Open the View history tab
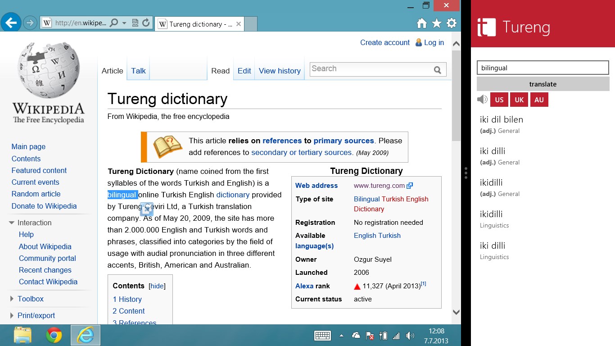This screenshot has width=615, height=346. pyautogui.click(x=280, y=71)
